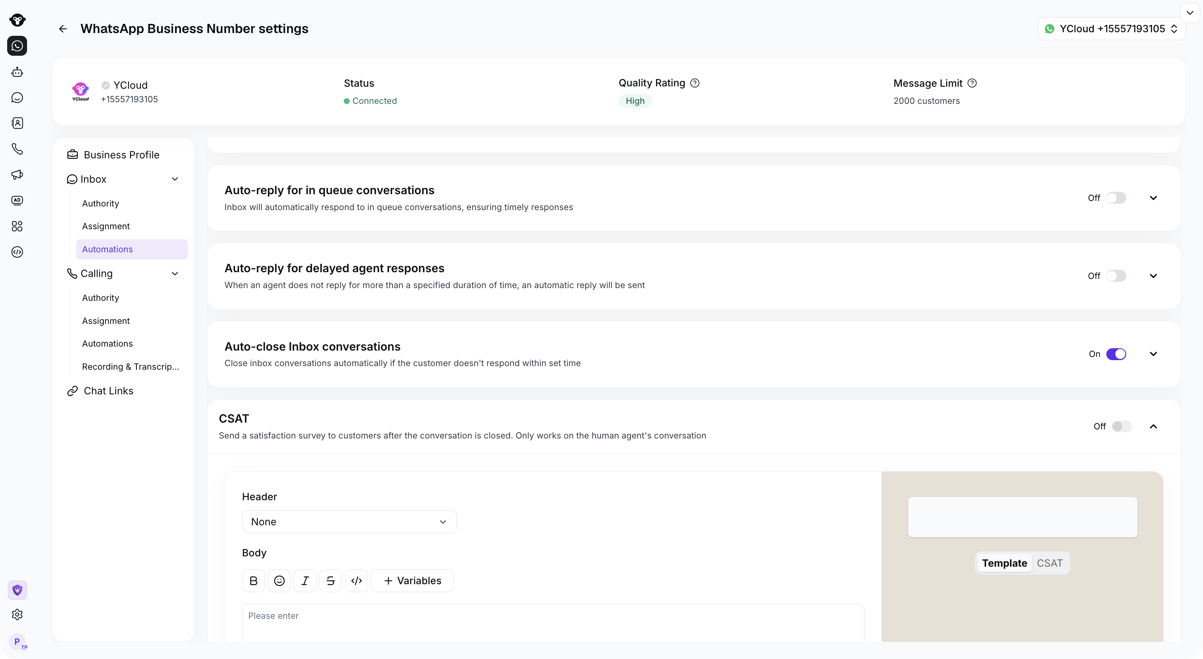1203x659 pixels.
Task: Open the AD icon in the sidebar
Action: (x=17, y=200)
